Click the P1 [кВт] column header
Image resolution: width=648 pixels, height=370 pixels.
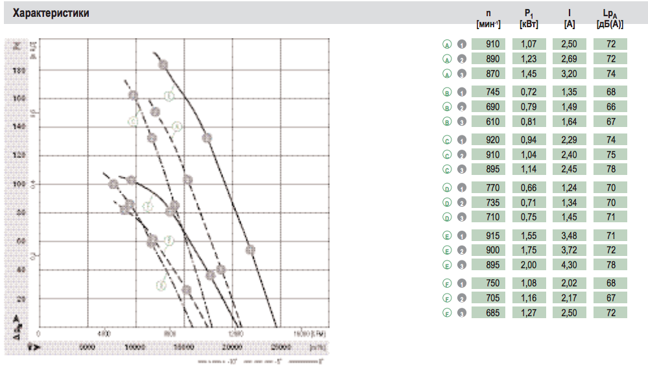click(x=529, y=19)
